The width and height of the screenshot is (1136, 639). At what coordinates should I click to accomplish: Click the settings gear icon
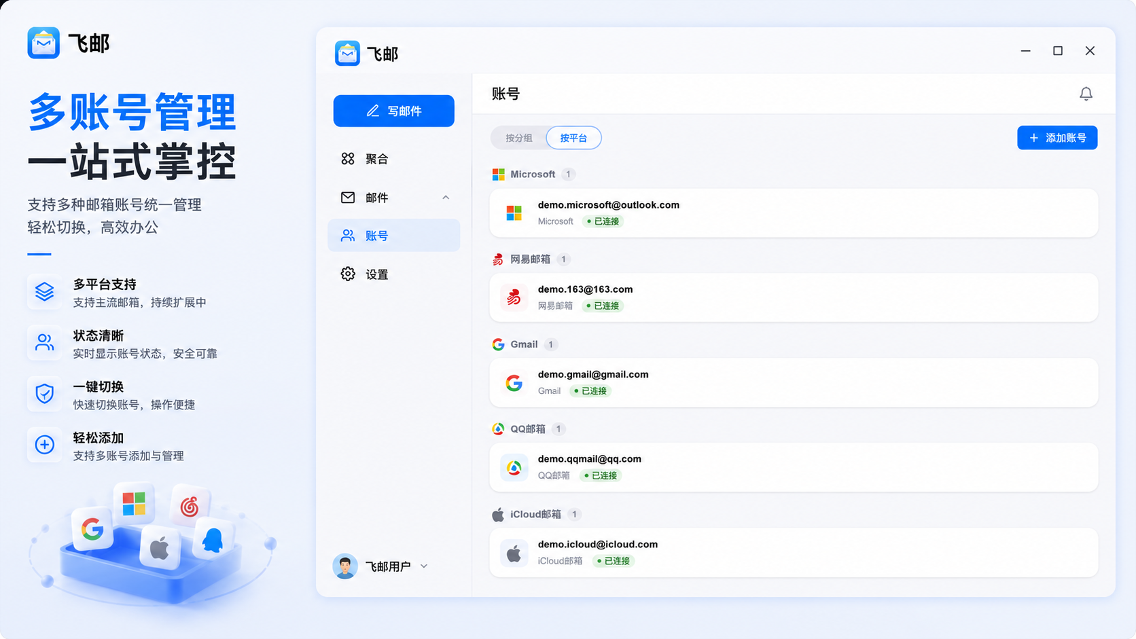[348, 274]
